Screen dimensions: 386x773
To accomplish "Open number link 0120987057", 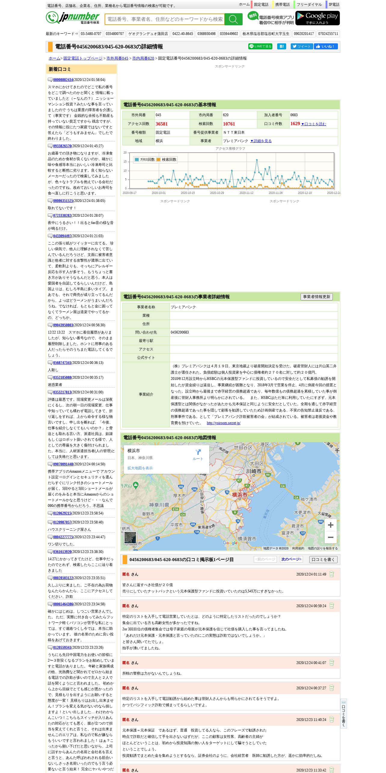I will coord(62,522).
